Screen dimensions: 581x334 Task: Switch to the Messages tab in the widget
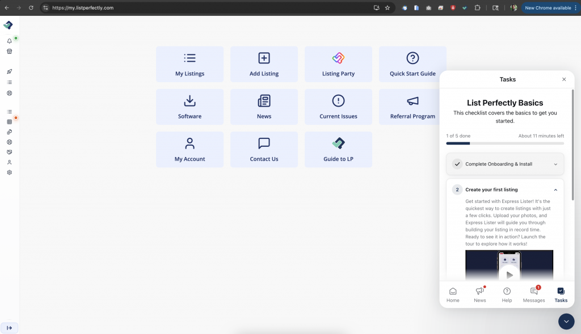coord(534,294)
